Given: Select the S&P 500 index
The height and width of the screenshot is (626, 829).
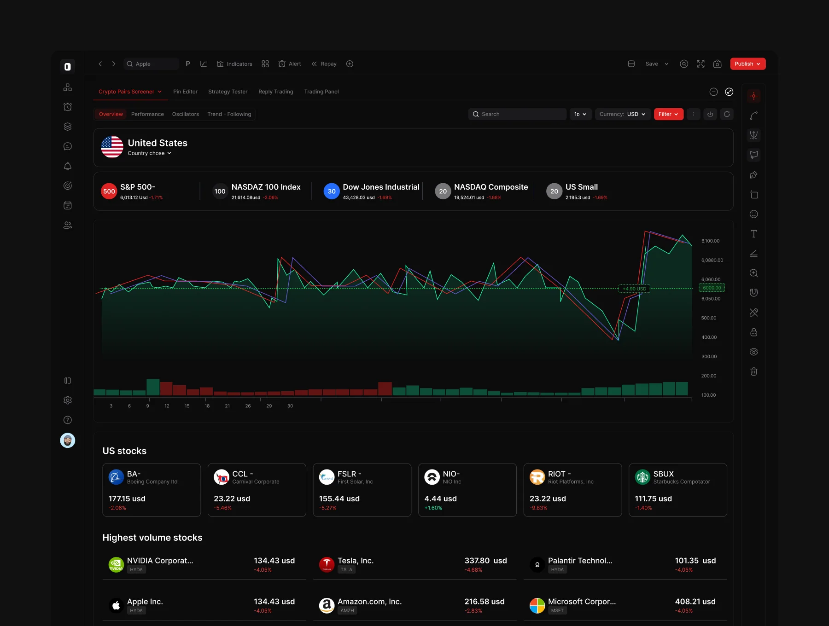Looking at the screenshot, I should tap(132, 191).
